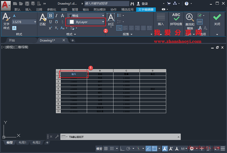Select right paragraph alignment icon
This screenshot has width=227, height=153.
click(137, 28)
